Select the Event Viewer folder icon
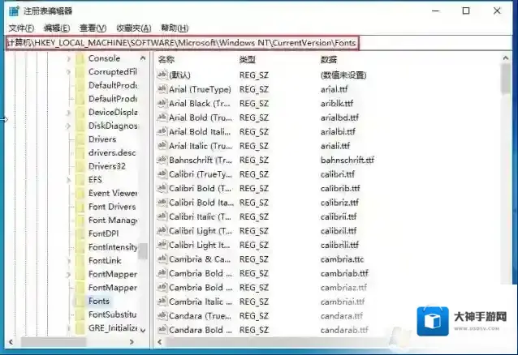 [80, 194]
